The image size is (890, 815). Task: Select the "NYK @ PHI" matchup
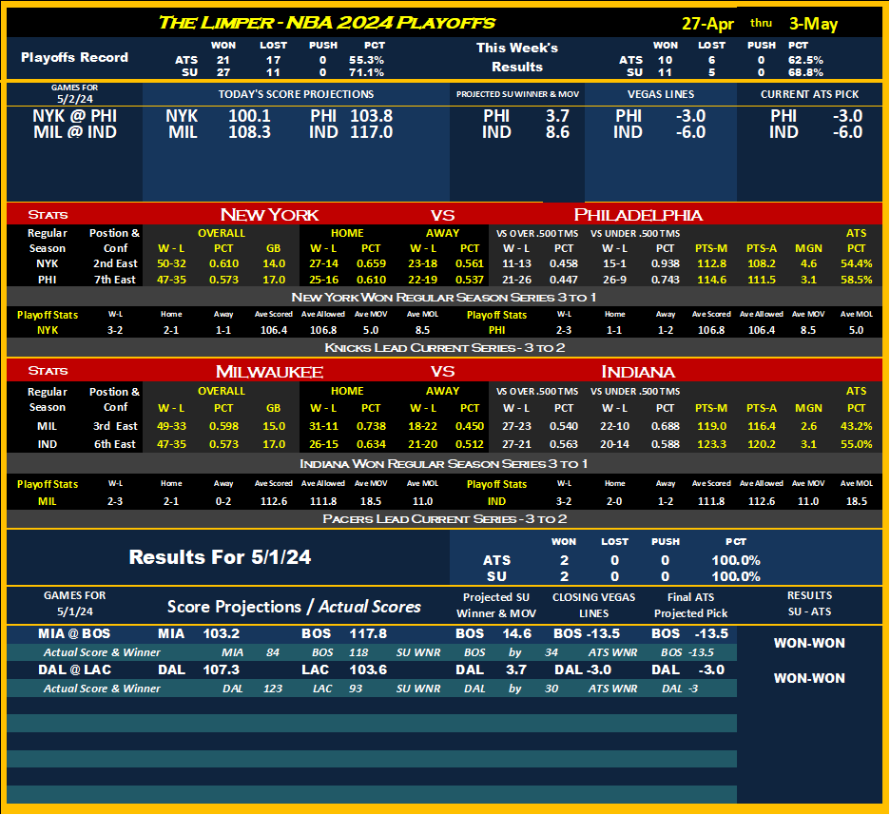pyautogui.click(x=74, y=116)
